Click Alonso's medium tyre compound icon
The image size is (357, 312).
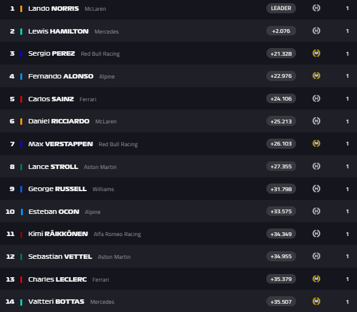click(316, 76)
